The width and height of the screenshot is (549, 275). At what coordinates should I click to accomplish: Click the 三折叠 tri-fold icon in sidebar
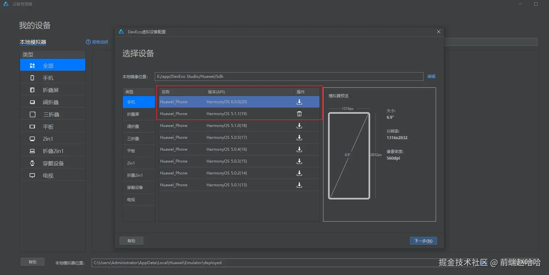(x=33, y=114)
